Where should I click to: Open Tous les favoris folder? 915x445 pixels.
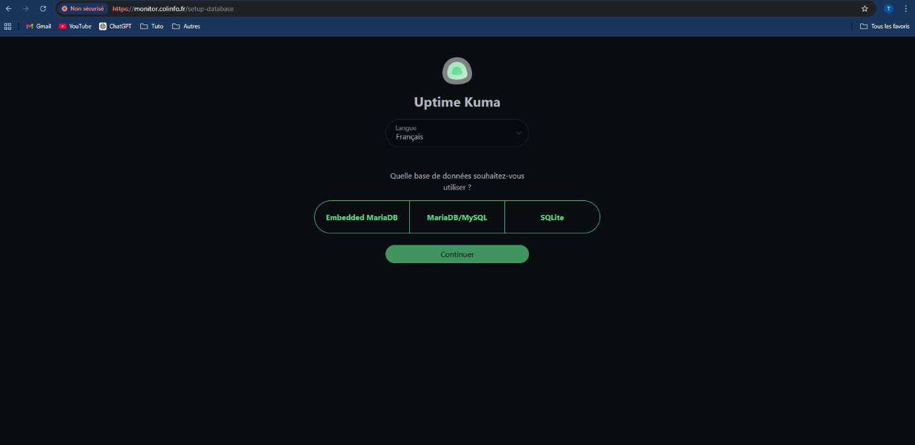pyautogui.click(x=885, y=26)
